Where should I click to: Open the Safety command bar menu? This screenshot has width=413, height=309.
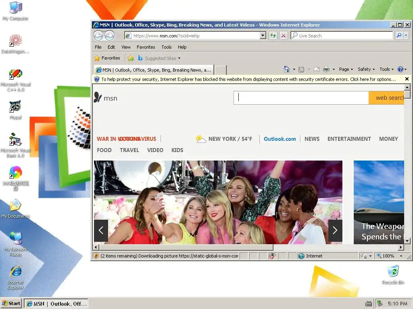pos(366,69)
